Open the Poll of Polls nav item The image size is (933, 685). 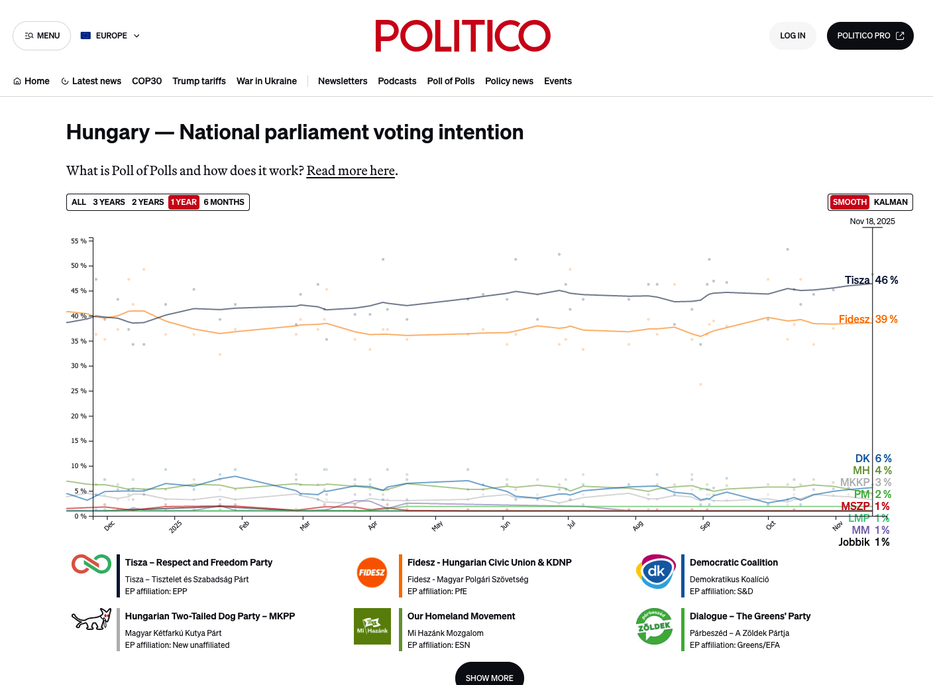(451, 81)
